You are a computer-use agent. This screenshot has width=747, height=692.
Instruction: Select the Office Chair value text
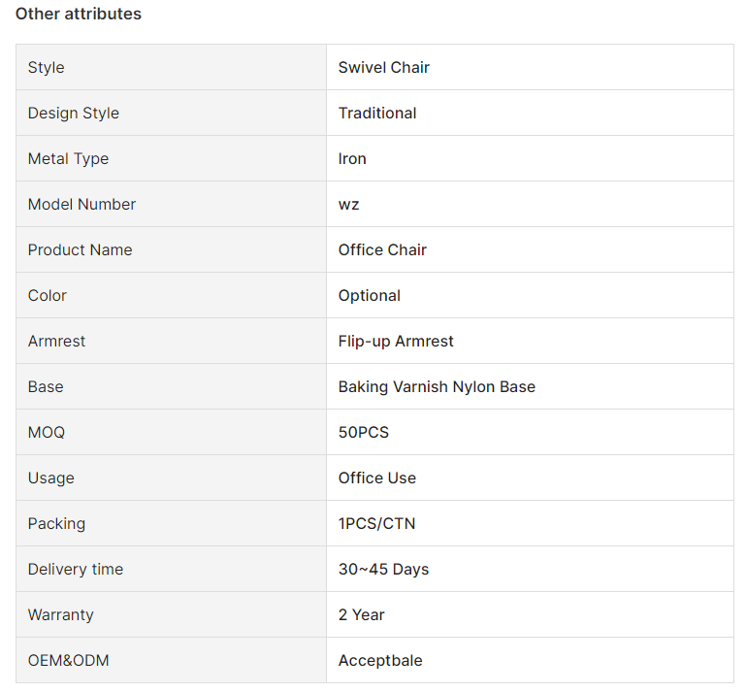(382, 249)
